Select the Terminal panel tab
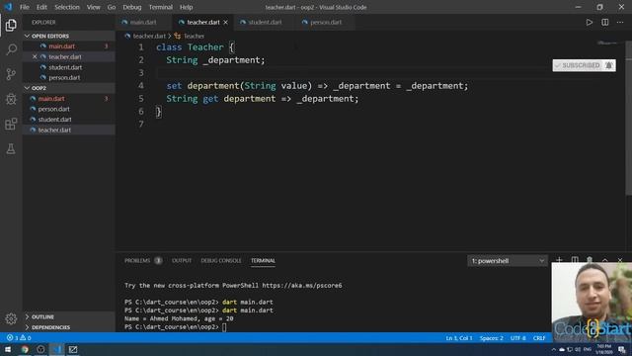 coord(263,261)
